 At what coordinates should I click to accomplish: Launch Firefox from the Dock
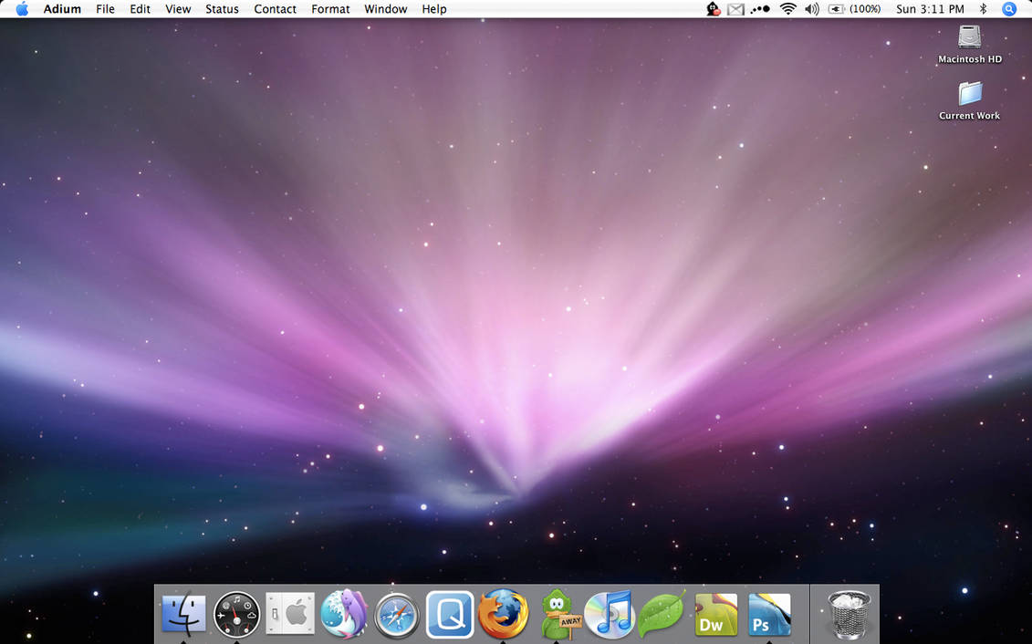click(x=504, y=614)
